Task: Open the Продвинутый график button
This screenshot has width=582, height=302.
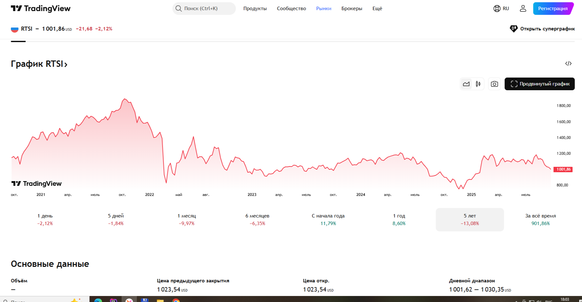Action: pyautogui.click(x=539, y=84)
